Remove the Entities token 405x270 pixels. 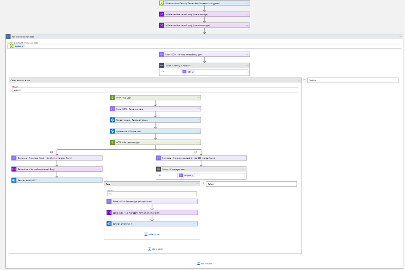22,46
